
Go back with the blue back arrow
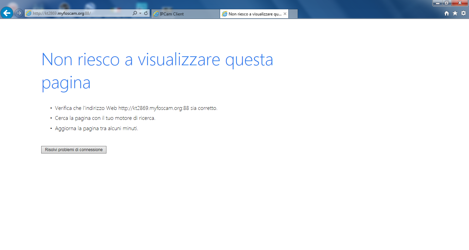[x=7, y=13]
